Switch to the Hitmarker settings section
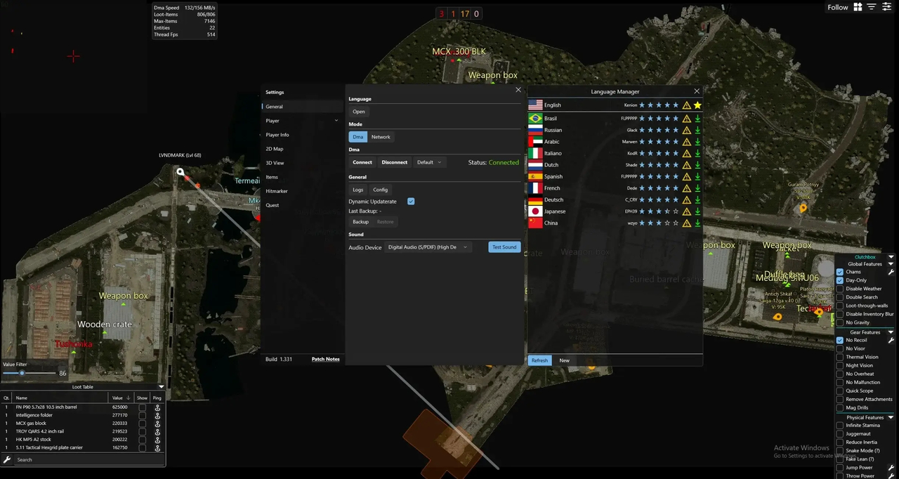Viewport: 899px width, 479px height. coord(277,190)
